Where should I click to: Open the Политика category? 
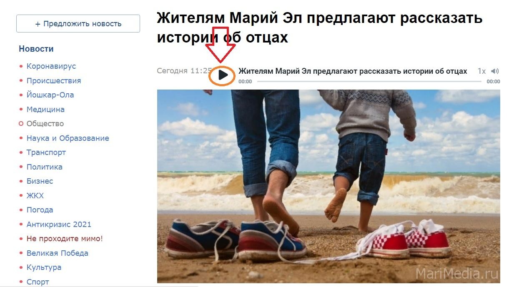45,167
